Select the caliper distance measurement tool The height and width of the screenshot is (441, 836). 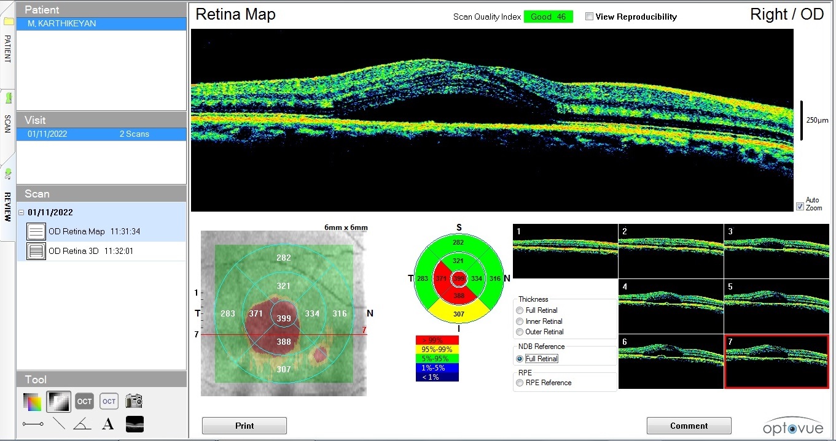(x=33, y=424)
